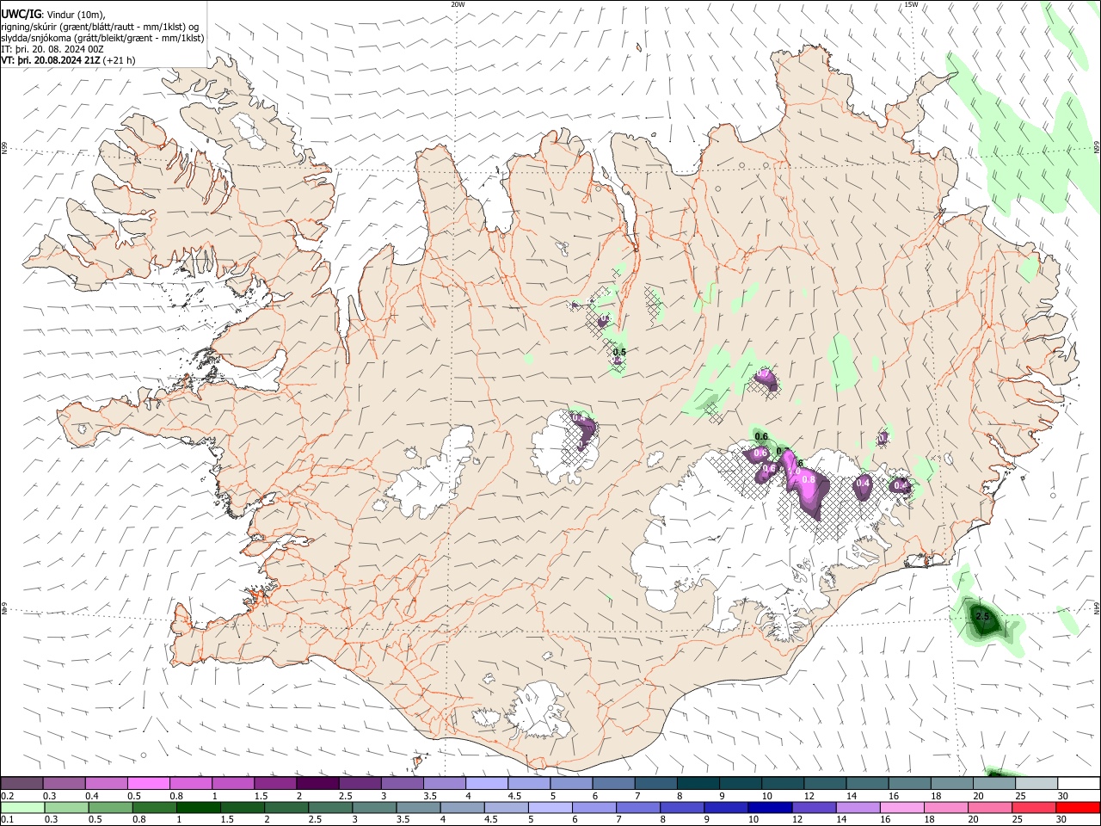Click the '0.2' snow legend label

click(x=8, y=796)
